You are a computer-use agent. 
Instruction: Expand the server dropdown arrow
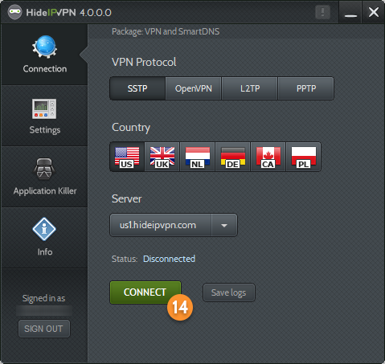pyautogui.click(x=224, y=225)
